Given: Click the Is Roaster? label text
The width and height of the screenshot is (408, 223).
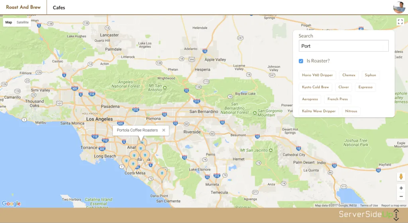Looking at the screenshot, I should pyautogui.click(x=318, y=61).
